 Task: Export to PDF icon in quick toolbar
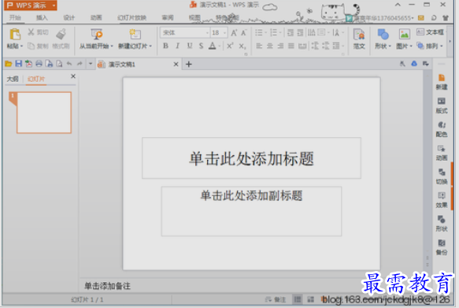pyautogui.click(x=28, y=64)
